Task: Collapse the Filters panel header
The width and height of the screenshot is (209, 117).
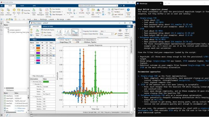Action: click(x=31, y=40)
